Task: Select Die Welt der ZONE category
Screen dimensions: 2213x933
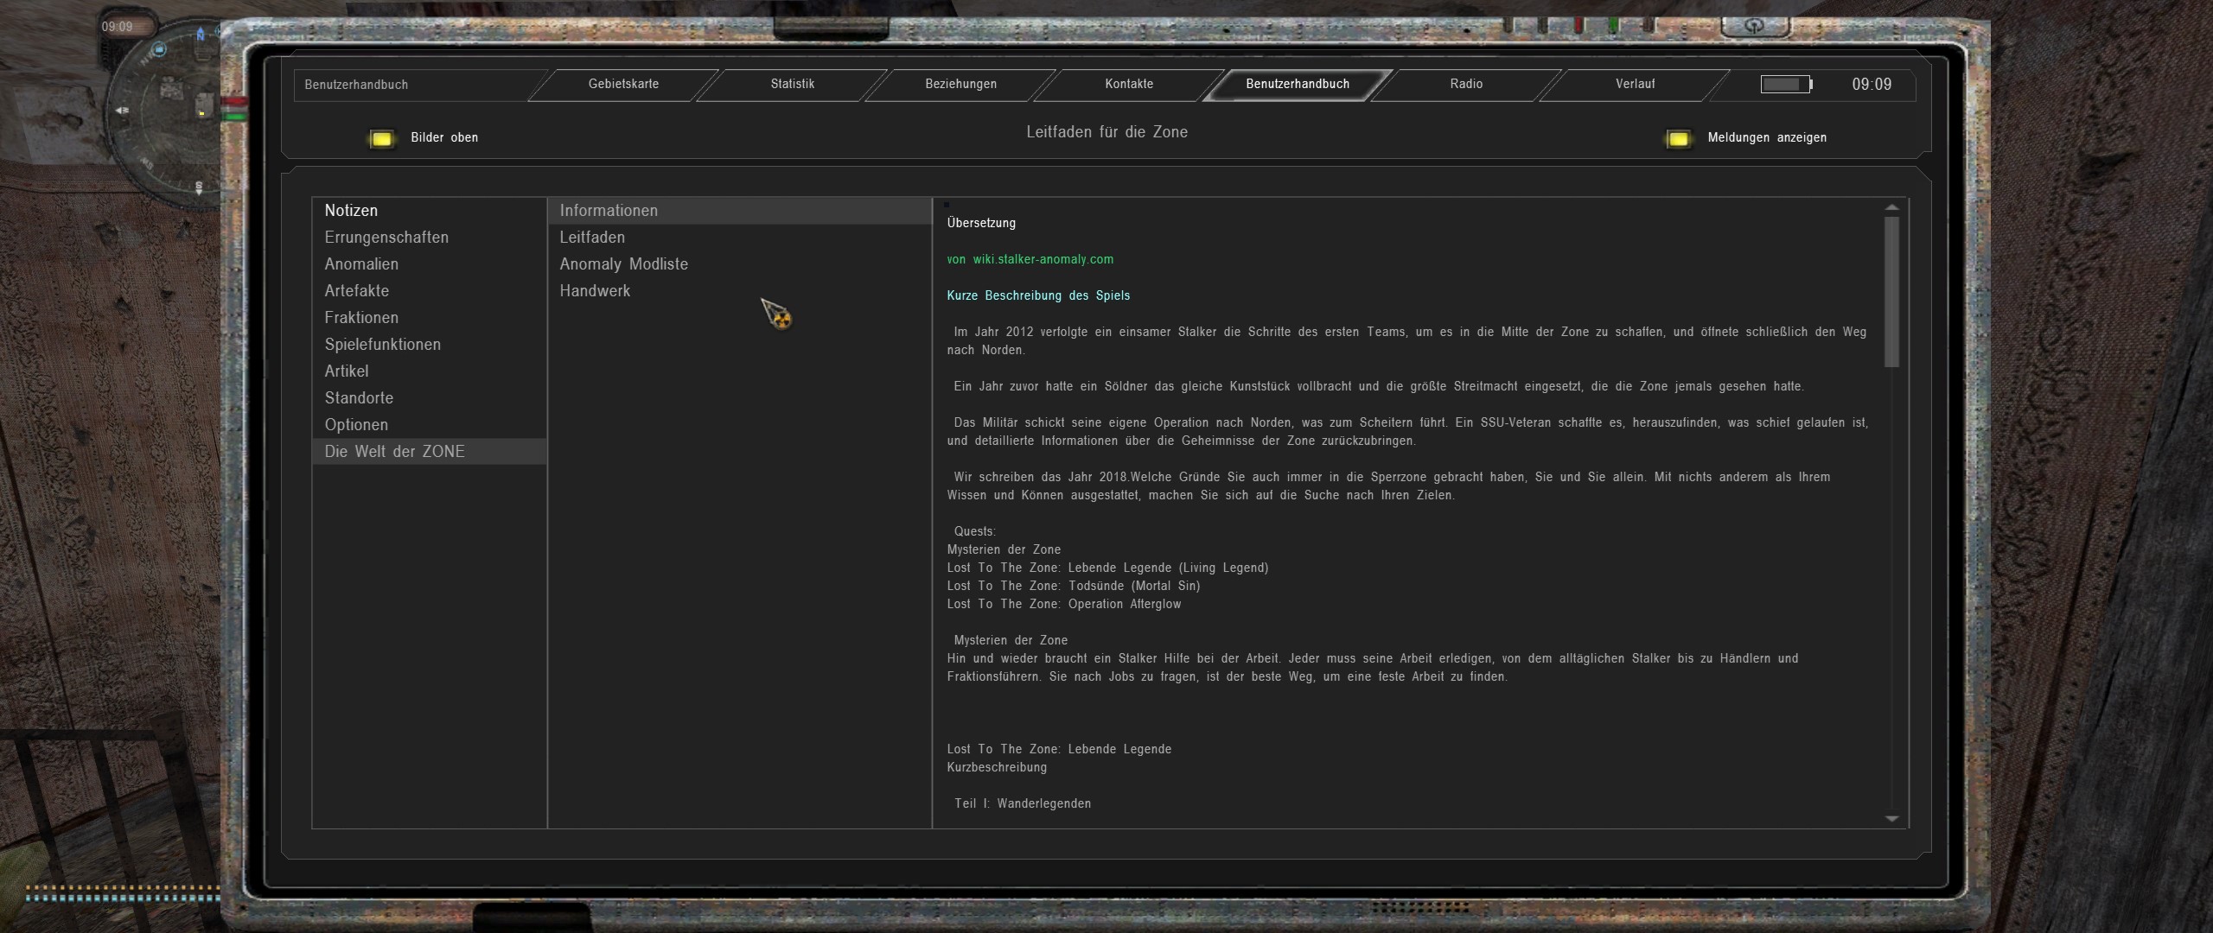Action: tap(394, 452)
